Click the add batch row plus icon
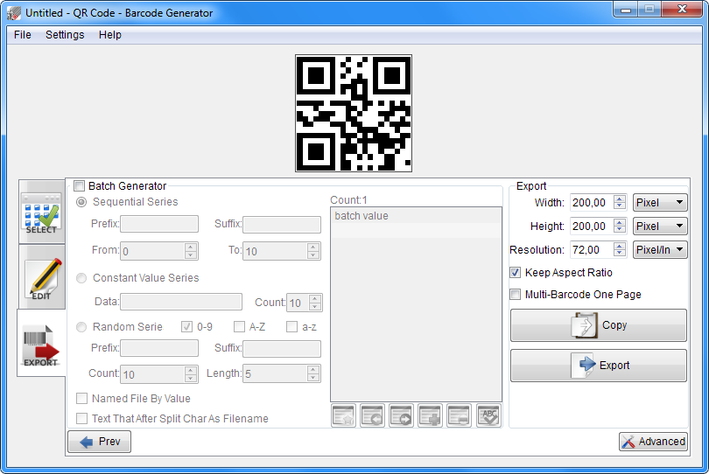709x474 pixels. (431, 415)
